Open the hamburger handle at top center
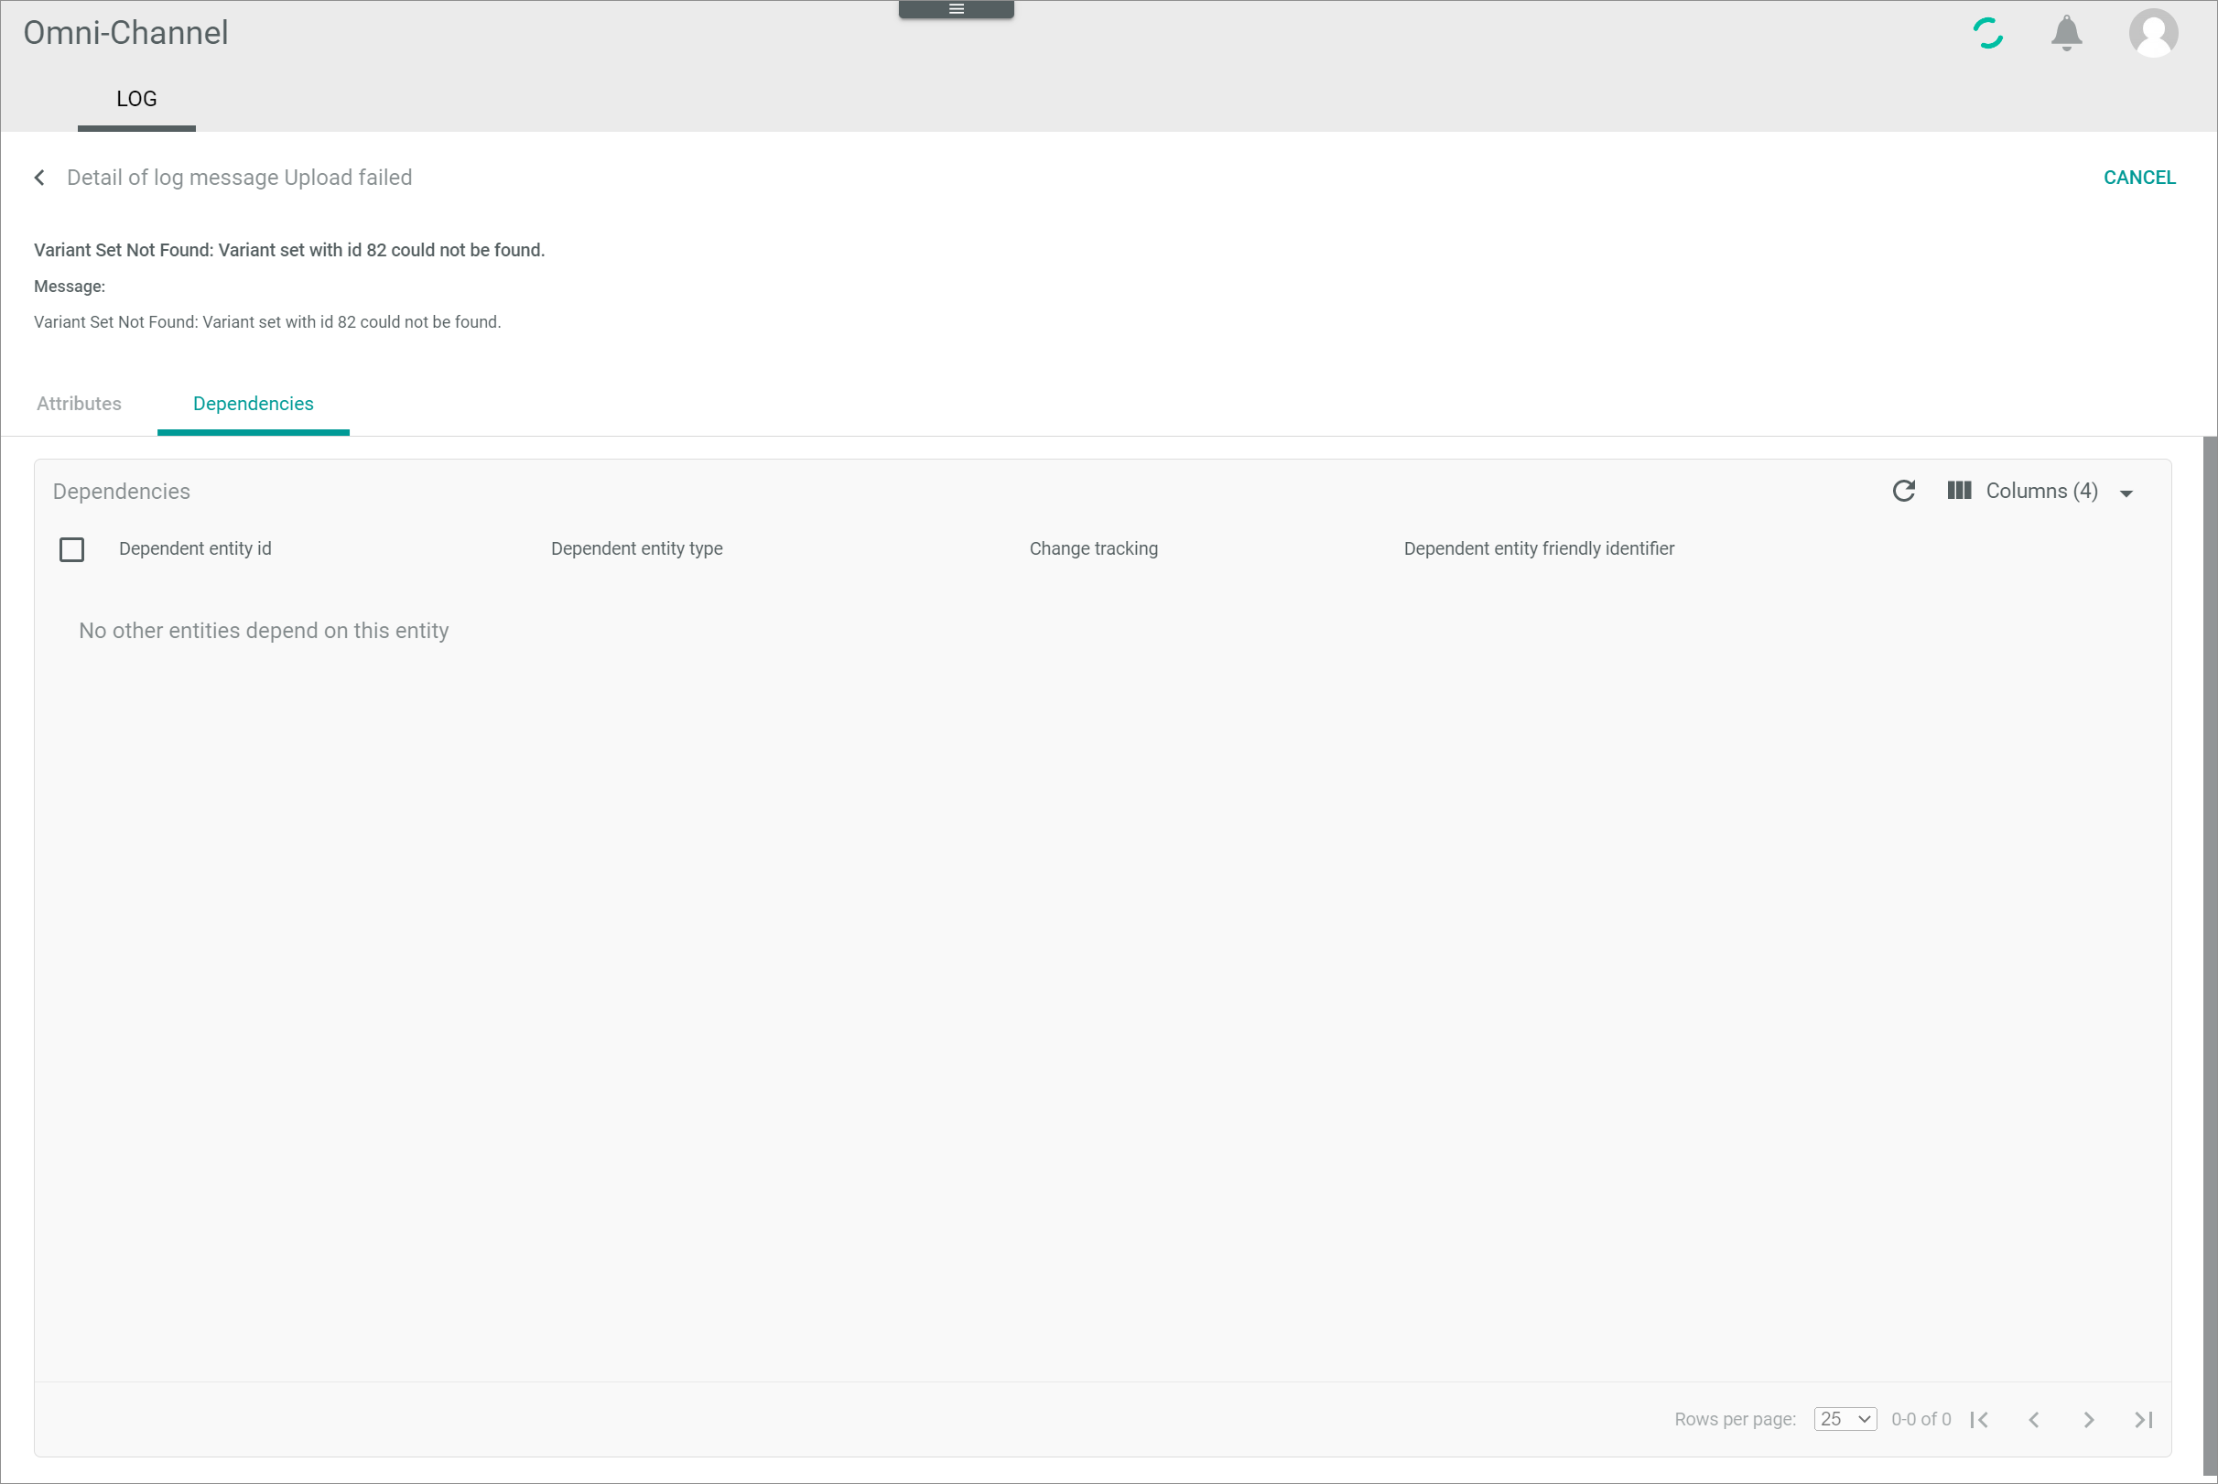 pos(956,8)
